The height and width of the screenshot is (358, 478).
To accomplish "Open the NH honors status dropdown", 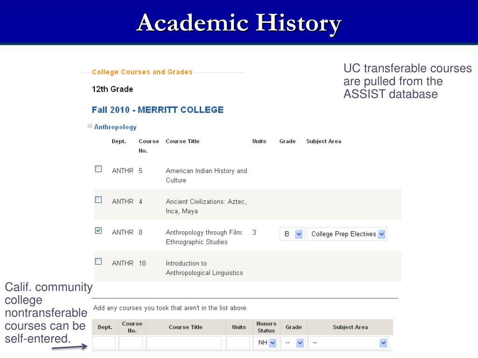I will coord(266,343).
